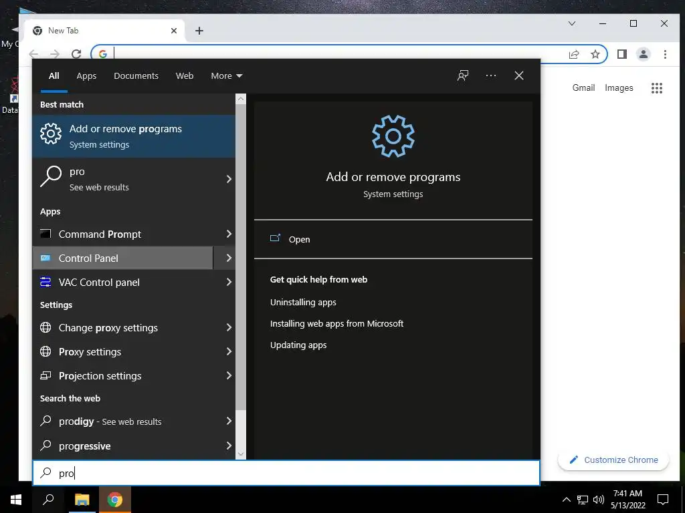Open Updating apps help link

(x=298, y=345)
